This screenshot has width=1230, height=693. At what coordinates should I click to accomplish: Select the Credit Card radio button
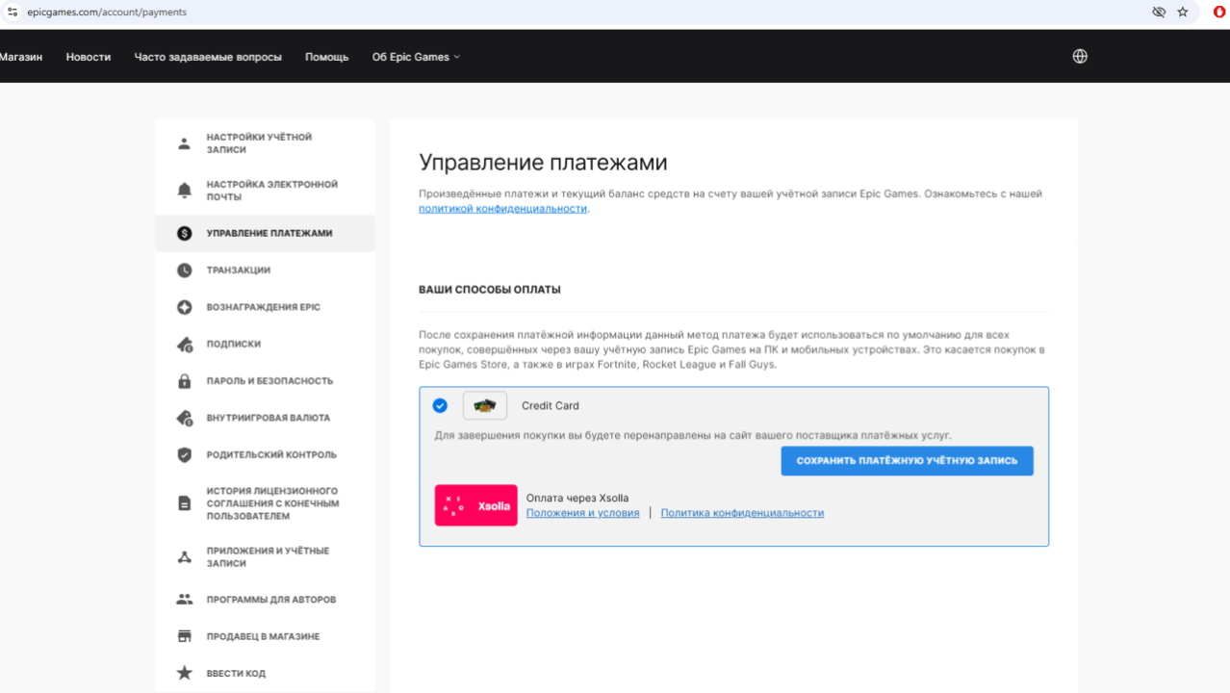440,405
